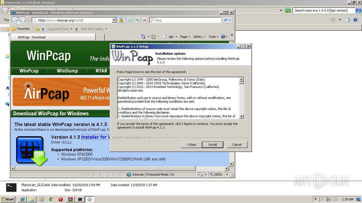Launch Opera browser from the taskbar
The height and width of the screenshot is (203, 362).
[61, 199]
